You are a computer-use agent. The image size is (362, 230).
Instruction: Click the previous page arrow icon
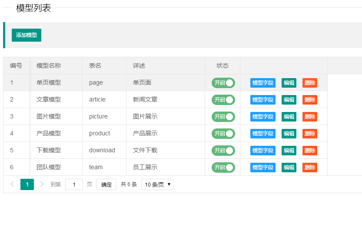pos(12,184)
